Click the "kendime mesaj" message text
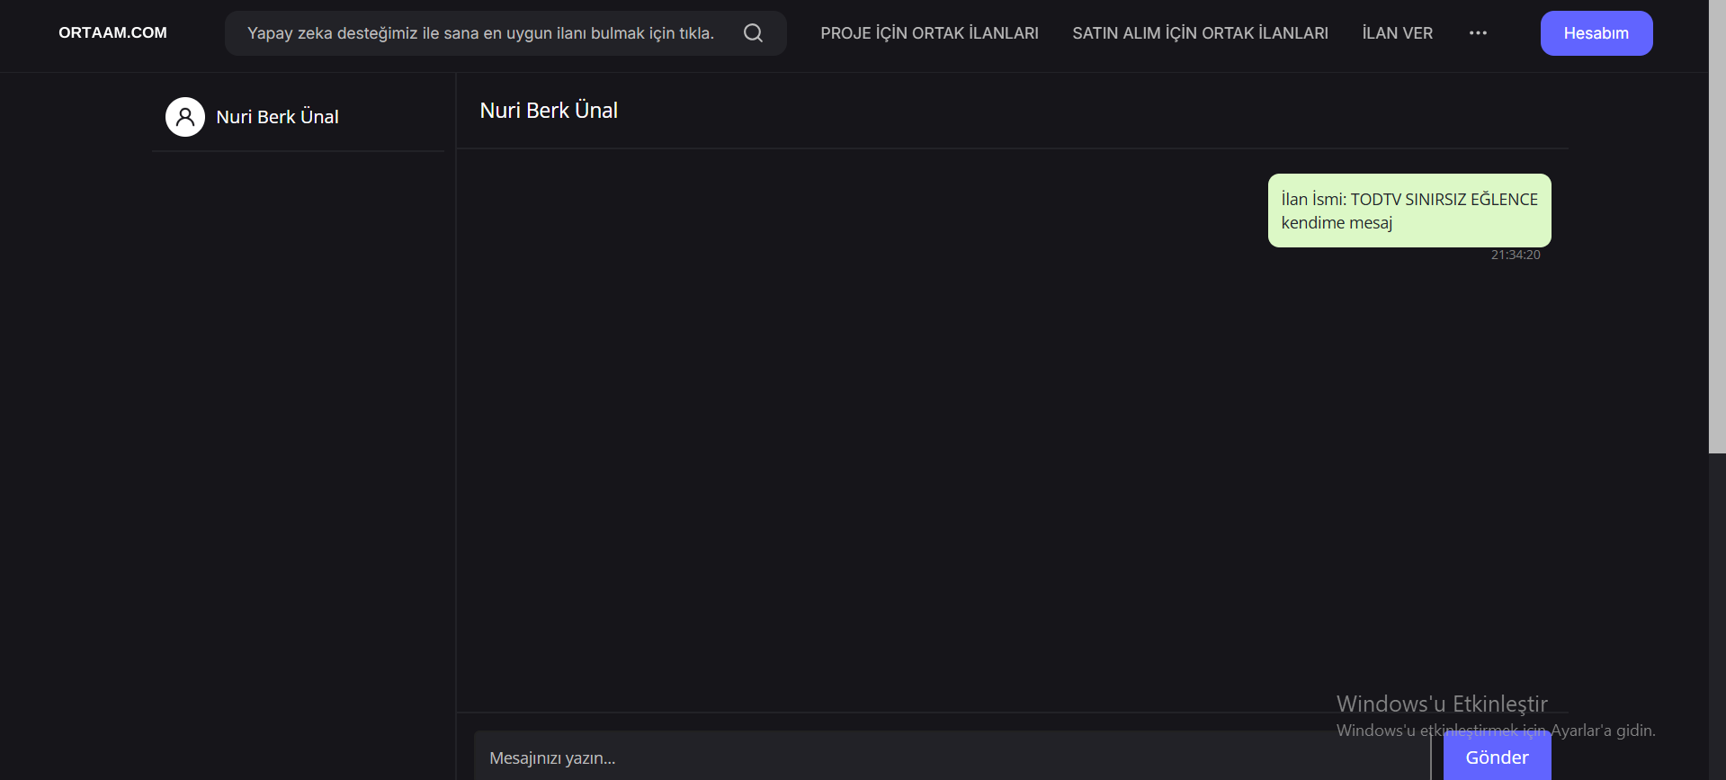Viewport: 1726px width, 780px height. (1337, 223)
